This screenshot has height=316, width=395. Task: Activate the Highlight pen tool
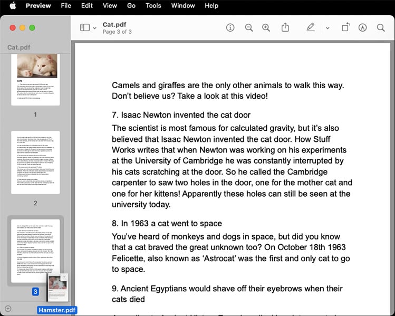point(311,27)
